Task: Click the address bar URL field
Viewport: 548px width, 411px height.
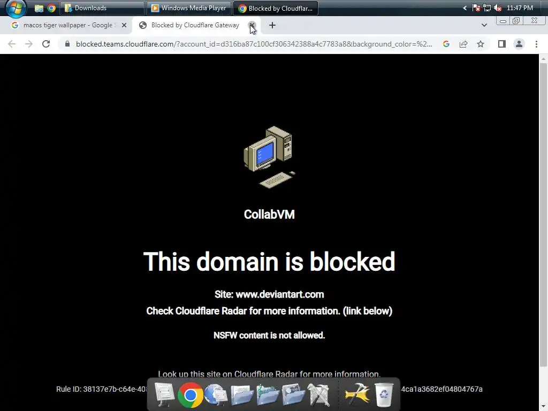Action: tap(254, 44)
